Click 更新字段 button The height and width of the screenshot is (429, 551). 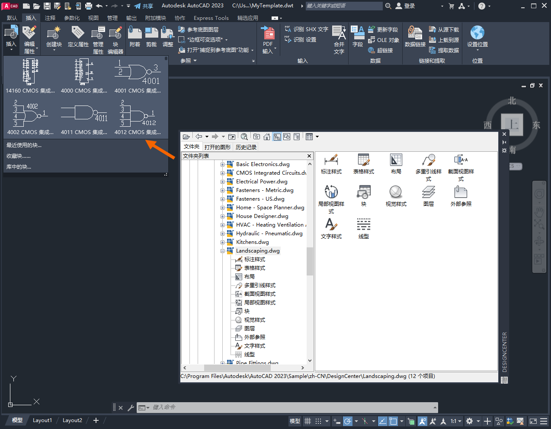click(x=383, y=29)
